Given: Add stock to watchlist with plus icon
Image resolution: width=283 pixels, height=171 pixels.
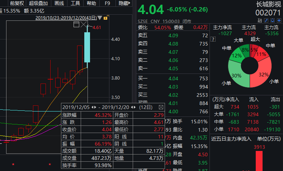Looking at the screenshot, I should (x=279, y=20).
